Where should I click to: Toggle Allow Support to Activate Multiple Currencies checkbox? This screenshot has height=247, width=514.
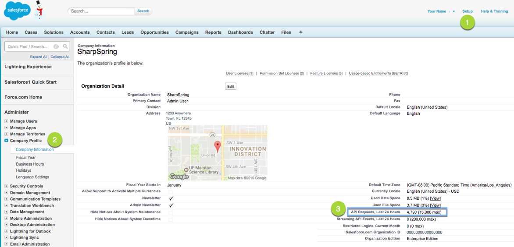(x=171, y=192)
